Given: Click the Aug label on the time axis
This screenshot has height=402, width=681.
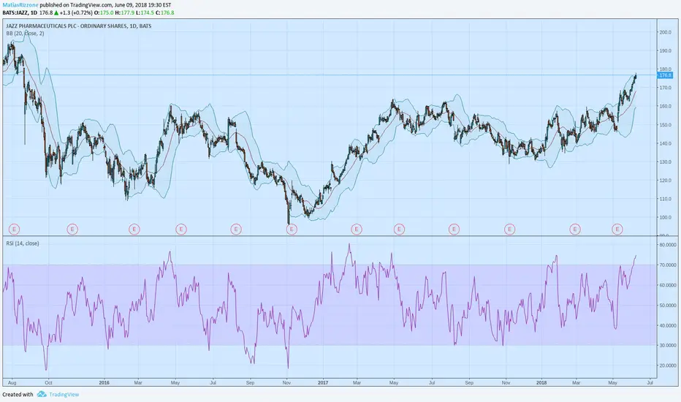Looking at the screenshot, I should (x=12, y=383).
